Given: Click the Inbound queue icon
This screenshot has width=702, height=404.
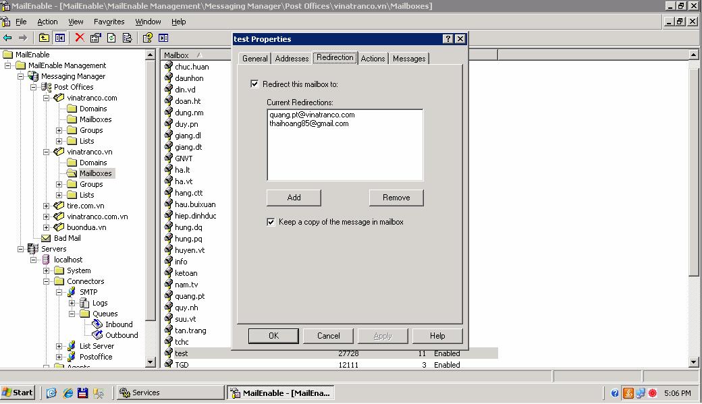Looking at the screenshot, I should click(x=97, y=324).
